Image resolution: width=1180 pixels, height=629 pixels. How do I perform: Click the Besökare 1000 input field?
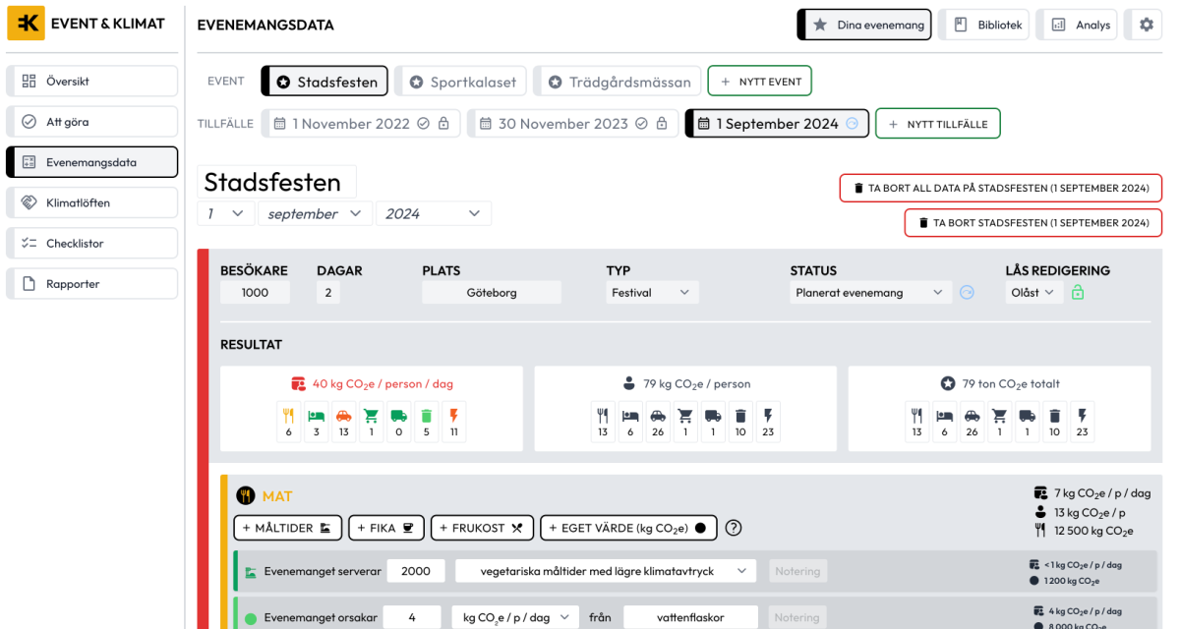tap(255, 293)
